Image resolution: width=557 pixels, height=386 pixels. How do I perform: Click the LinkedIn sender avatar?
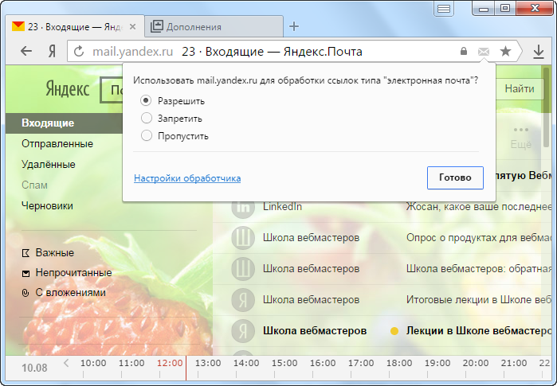[243, 206]
